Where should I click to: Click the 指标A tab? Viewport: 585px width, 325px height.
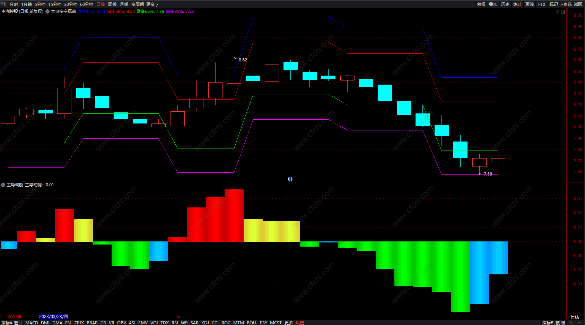(7, 323)
